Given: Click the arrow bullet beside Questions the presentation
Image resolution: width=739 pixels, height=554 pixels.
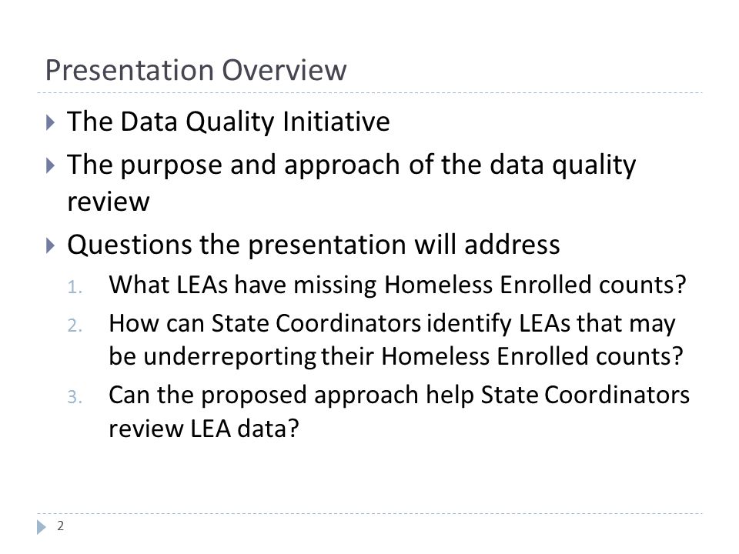Looking at the screenshot, I should coord(51,245).
